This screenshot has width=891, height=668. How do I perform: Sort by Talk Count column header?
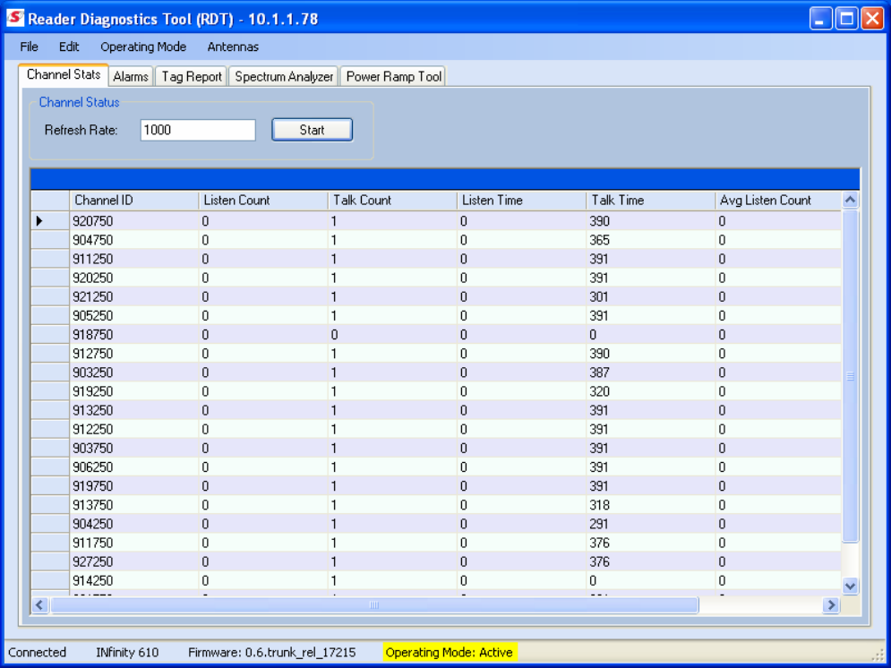tap(392, 200)
